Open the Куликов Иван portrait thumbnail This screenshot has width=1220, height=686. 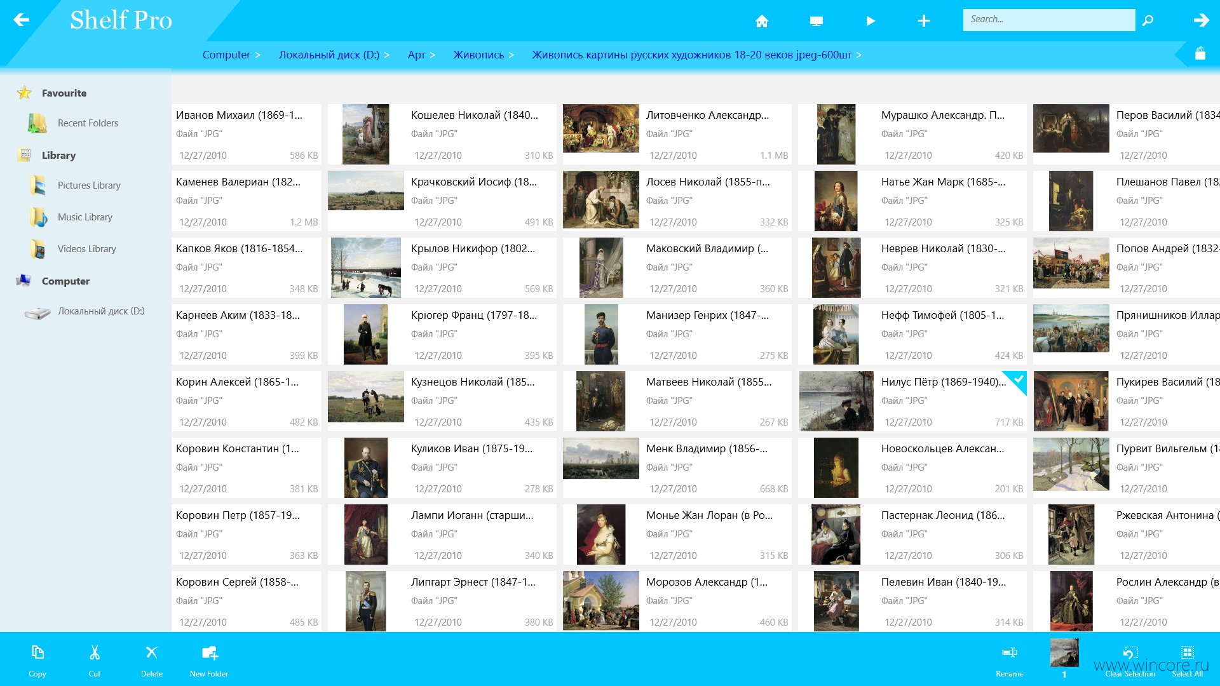point(366,467)
